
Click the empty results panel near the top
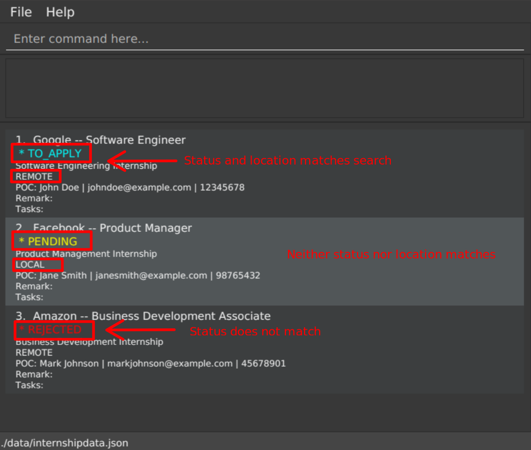pyautogui.click(x=265, y=88)
